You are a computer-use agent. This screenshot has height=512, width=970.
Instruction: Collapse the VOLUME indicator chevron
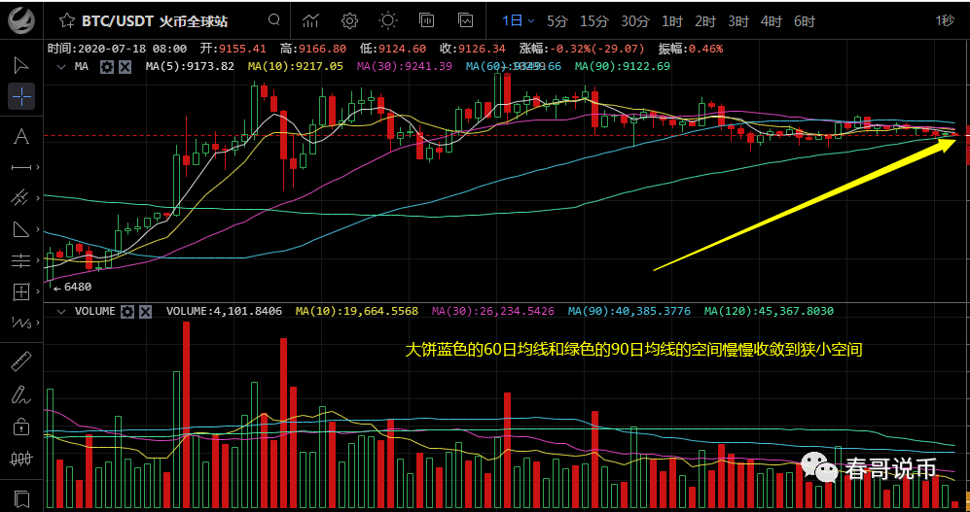(x=61, y=311)
